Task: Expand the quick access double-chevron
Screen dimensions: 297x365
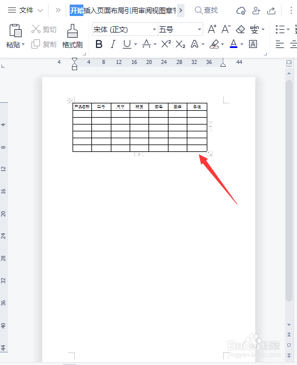Action: [x=58, y=10]
